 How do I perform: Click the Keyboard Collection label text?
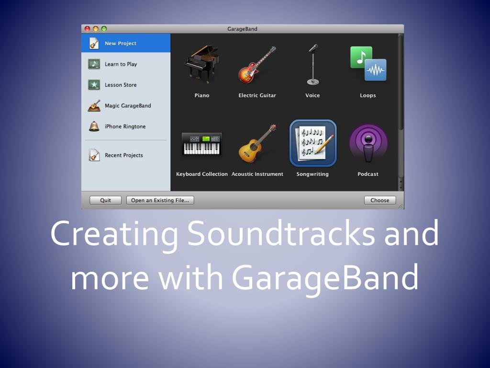point(202,174)
